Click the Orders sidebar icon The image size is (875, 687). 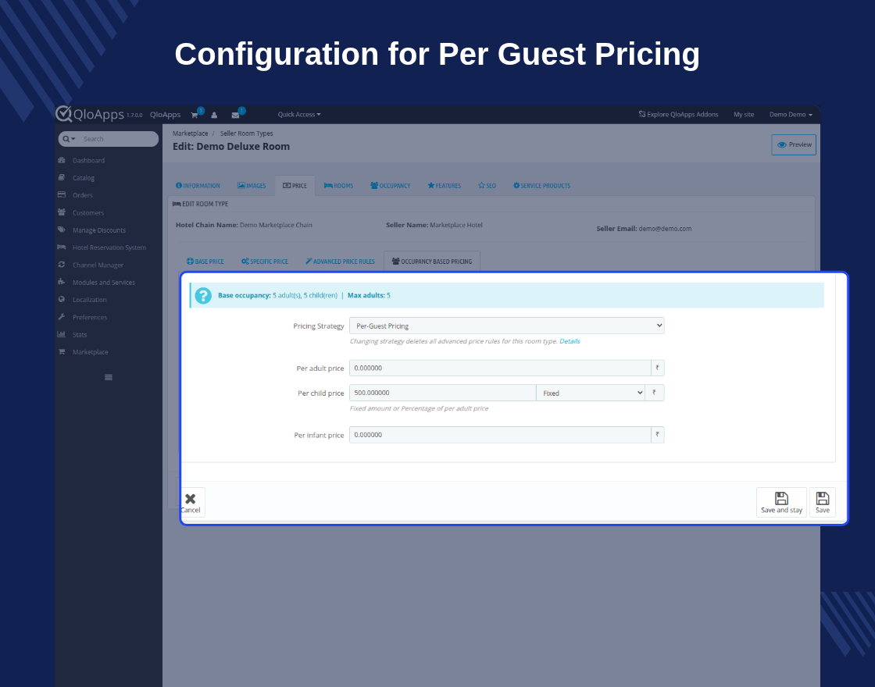click(x=62, y=194)
